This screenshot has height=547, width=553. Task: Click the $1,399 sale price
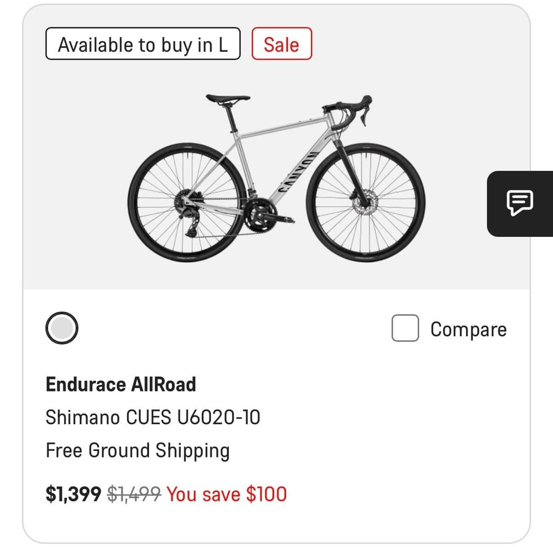coord(73,494)
